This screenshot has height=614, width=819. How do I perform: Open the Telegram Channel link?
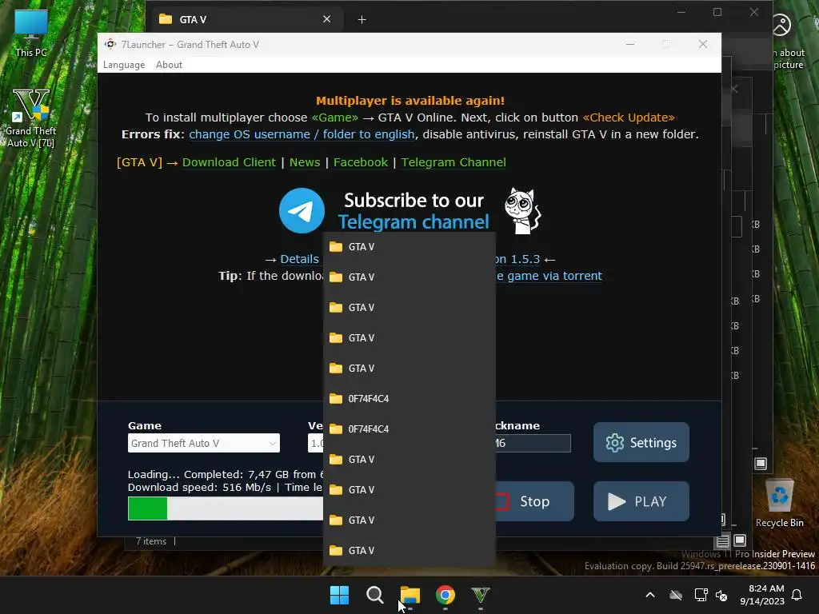[x=453, y=162]
